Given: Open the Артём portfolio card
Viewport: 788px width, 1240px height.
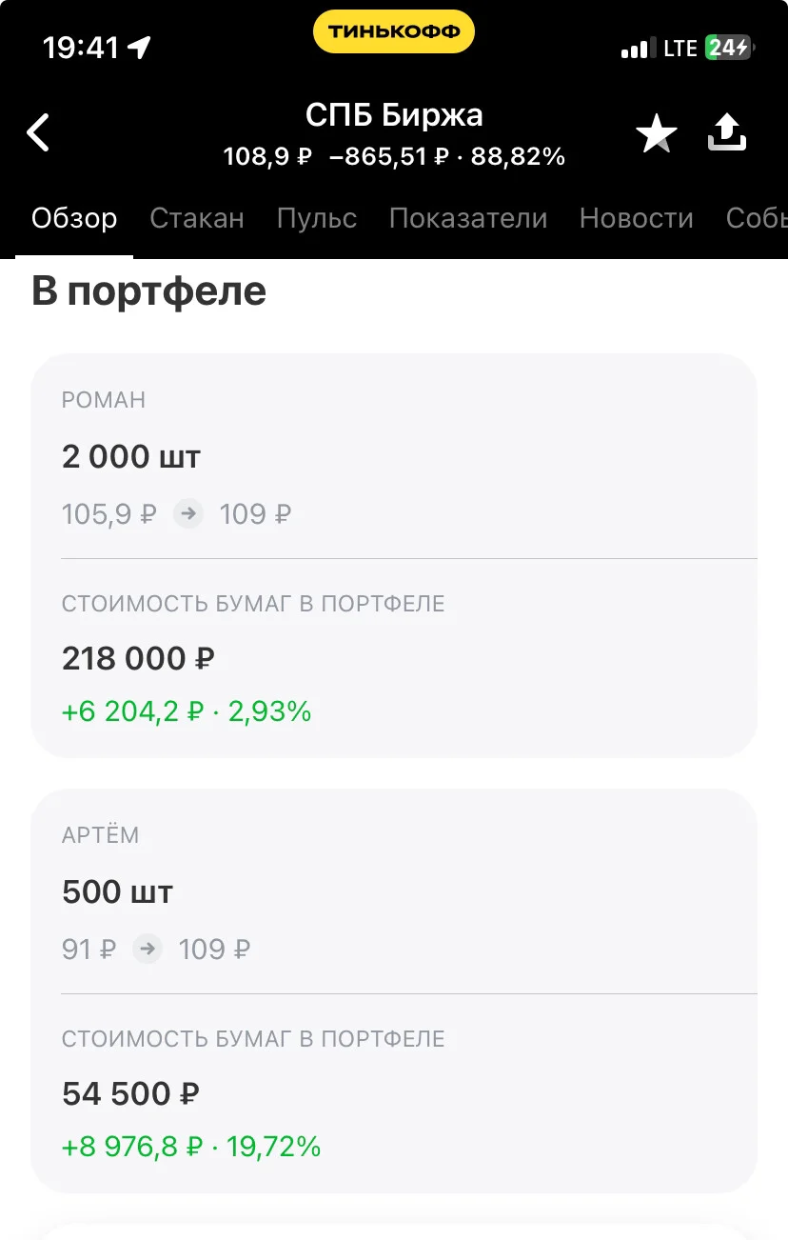Looking at the screenshot, I should tap(394, 990).
